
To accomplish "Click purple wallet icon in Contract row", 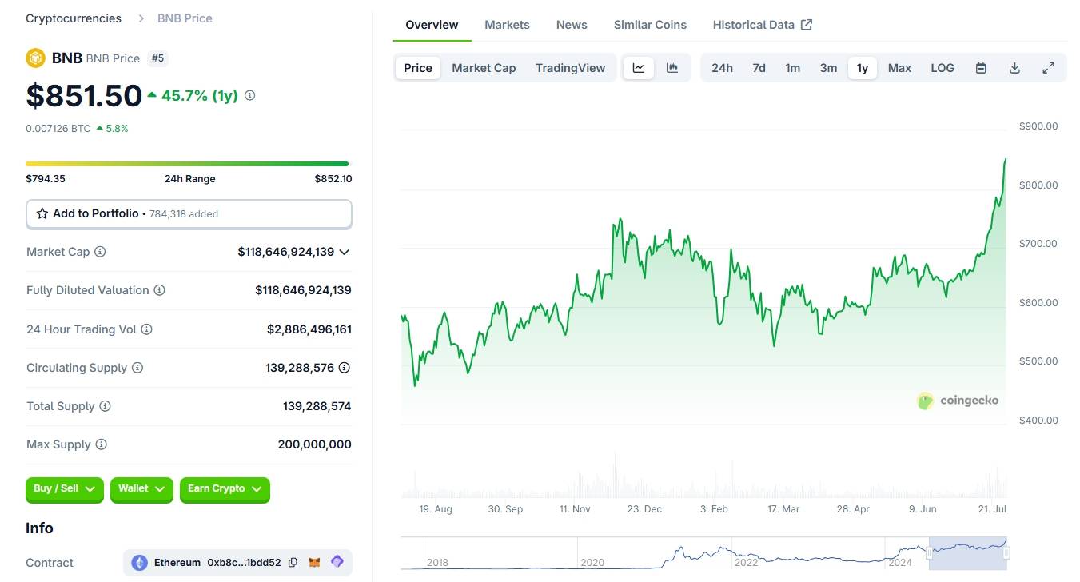I will tap(337, 562).
